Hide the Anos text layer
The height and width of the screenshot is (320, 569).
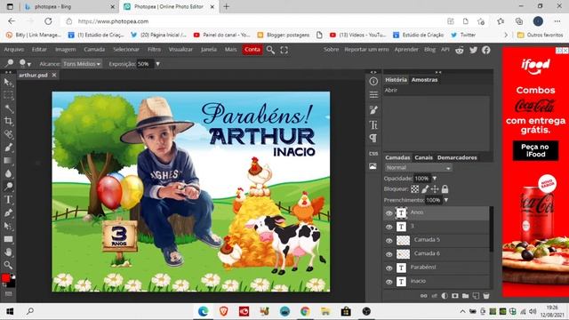click(389, 213)
